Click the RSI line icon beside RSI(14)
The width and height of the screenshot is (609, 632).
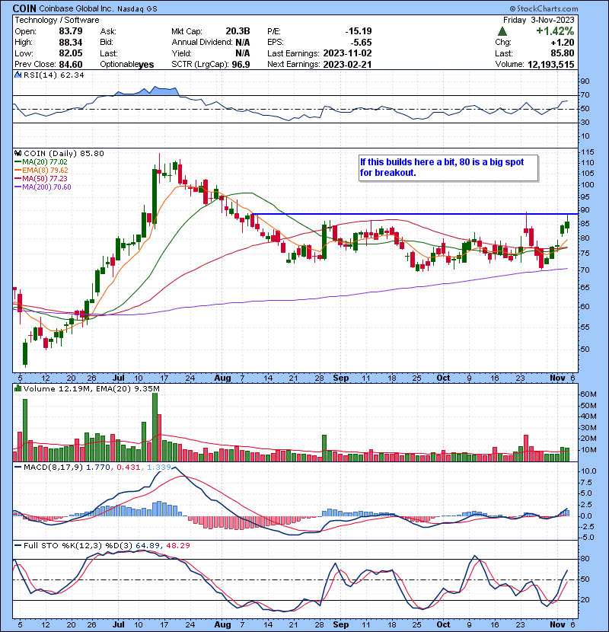(x=18, y=75)
